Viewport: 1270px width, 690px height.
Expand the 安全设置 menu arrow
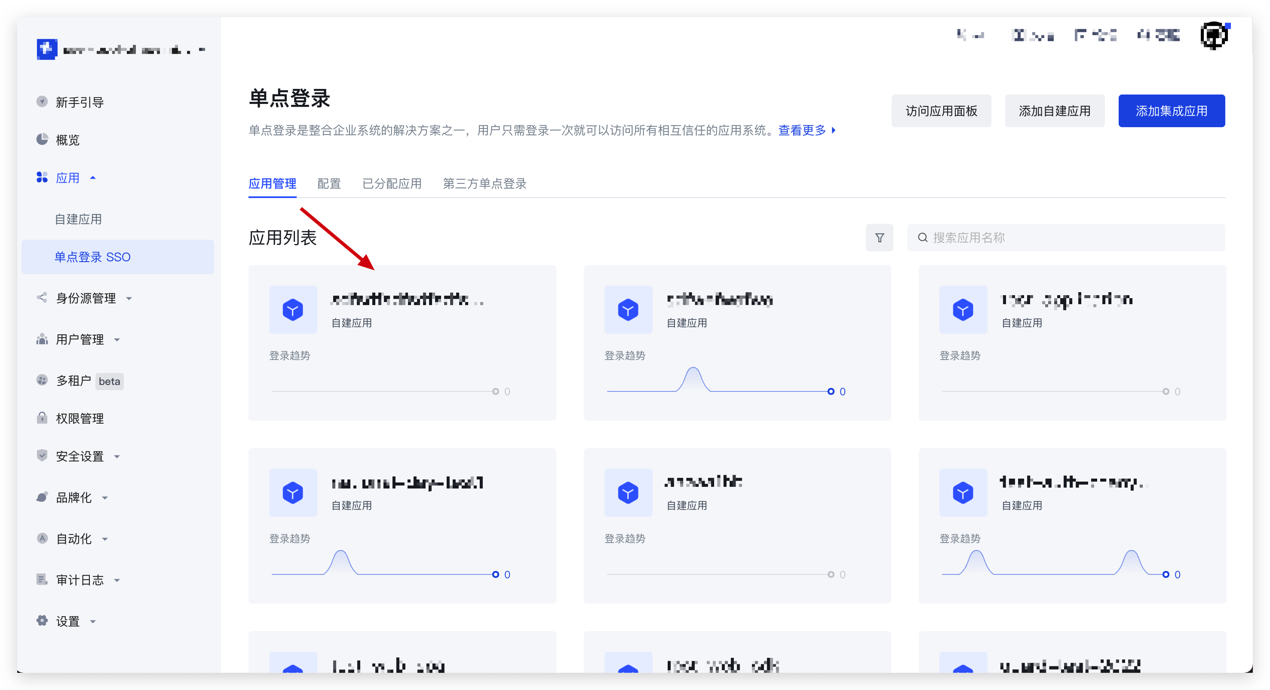pos(117,456)
